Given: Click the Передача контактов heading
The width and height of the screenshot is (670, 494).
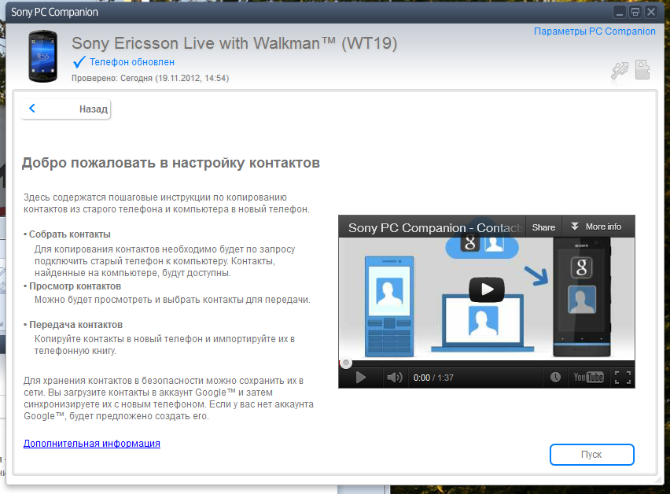Looking at the screenshot, I should [x=75, y=325].
